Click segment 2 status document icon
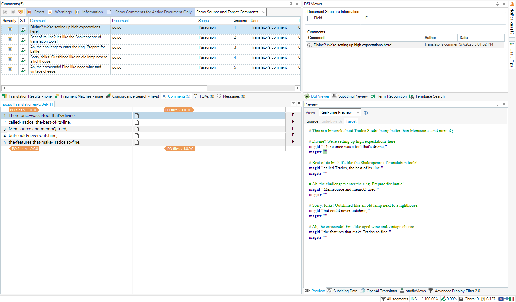The width and height of the screenshot is (516, 302). coord(137,122)
